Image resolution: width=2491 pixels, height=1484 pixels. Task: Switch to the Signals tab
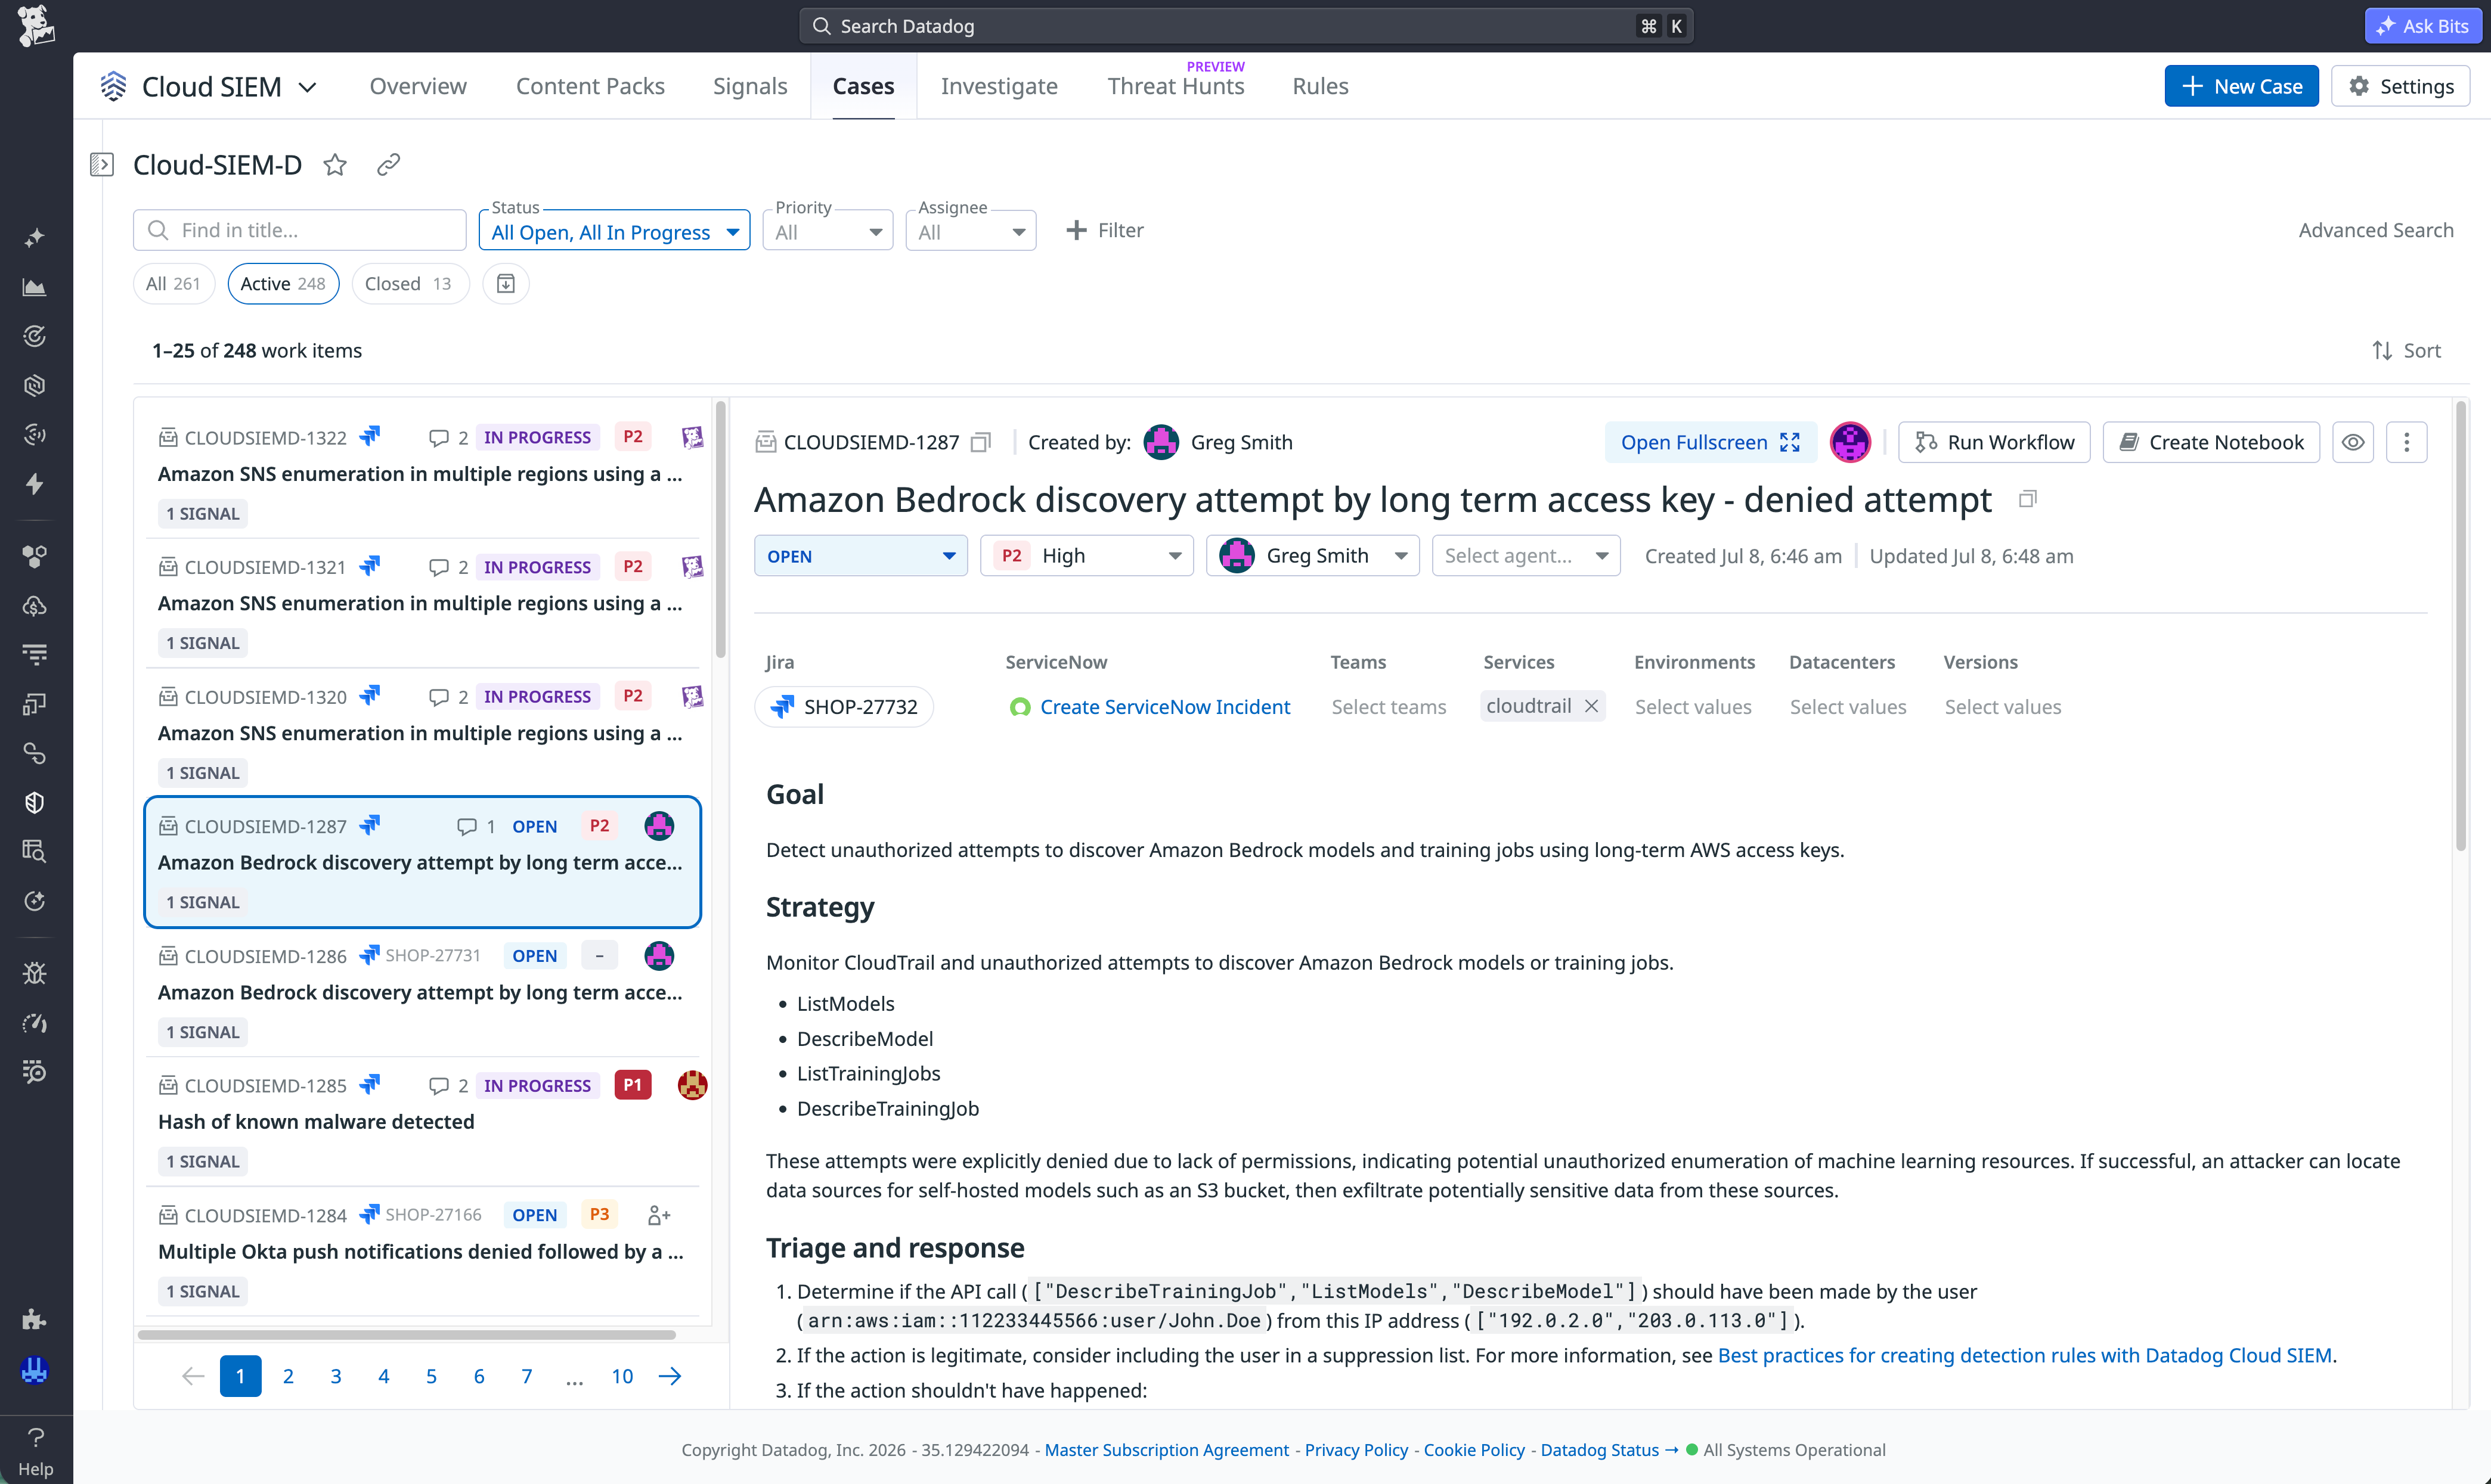tap(750, 86)
